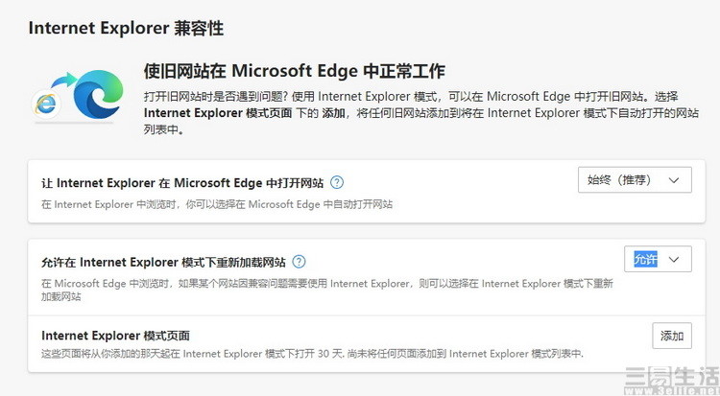The width and height of the screenshot is (720, 396).
Task: Select label "让 Internet Explorer 在 Microsoft Edge 中打开网站"
Action: point(182,182)
